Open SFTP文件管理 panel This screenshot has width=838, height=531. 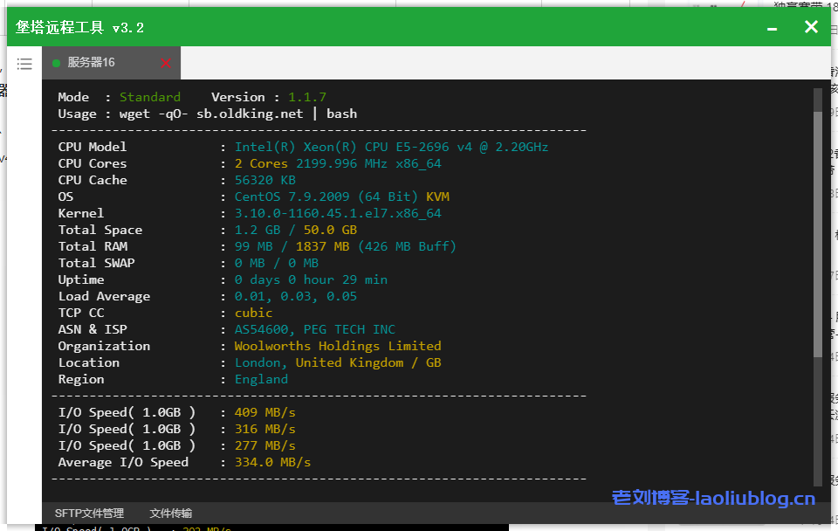(89, 514)
